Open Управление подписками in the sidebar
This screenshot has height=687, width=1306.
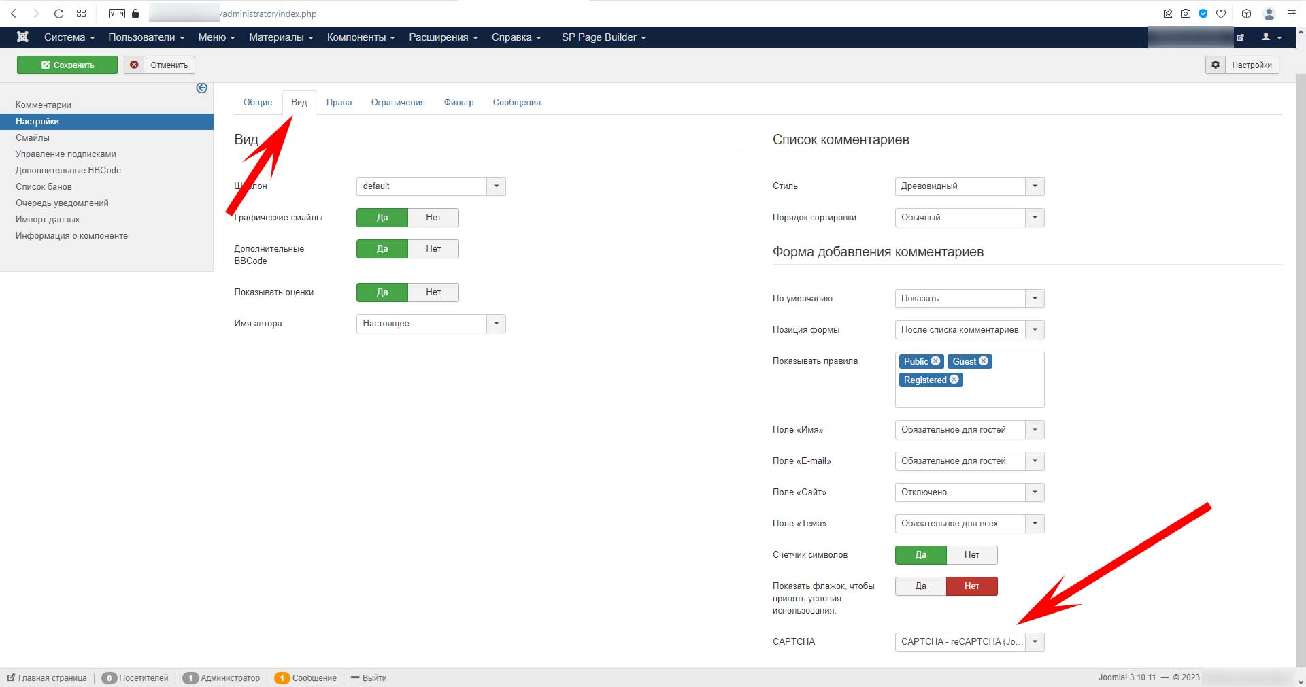(66, 154)
